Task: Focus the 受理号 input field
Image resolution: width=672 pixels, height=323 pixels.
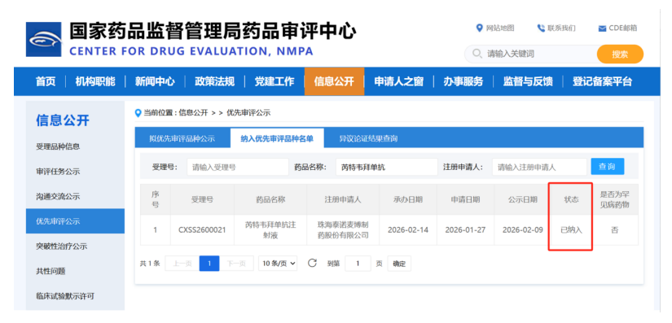Action: click(238, 167)
